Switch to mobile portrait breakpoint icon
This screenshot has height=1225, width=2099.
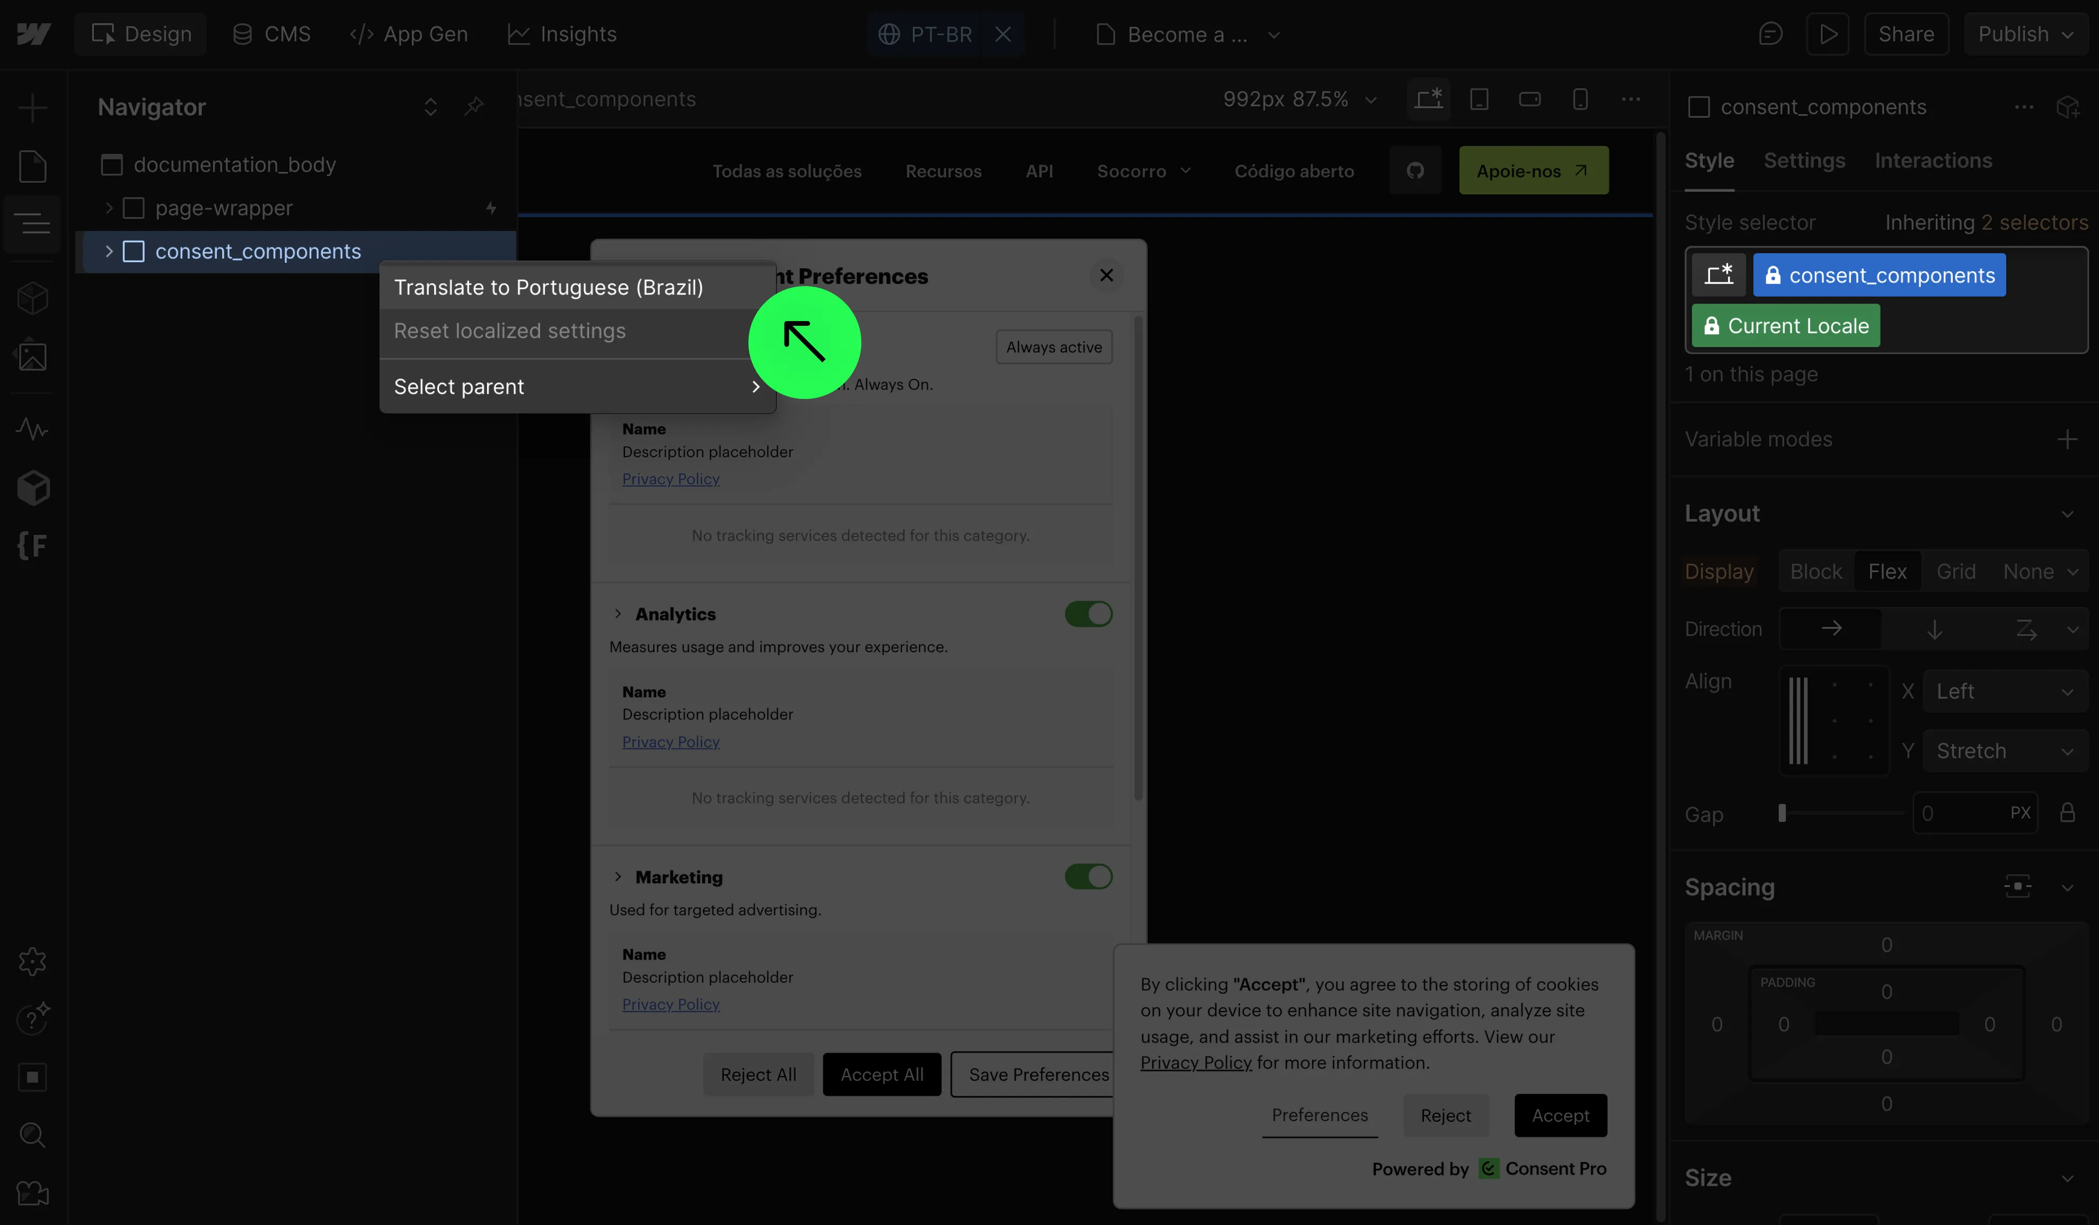pyautogui.click(x=1580, y=99)
